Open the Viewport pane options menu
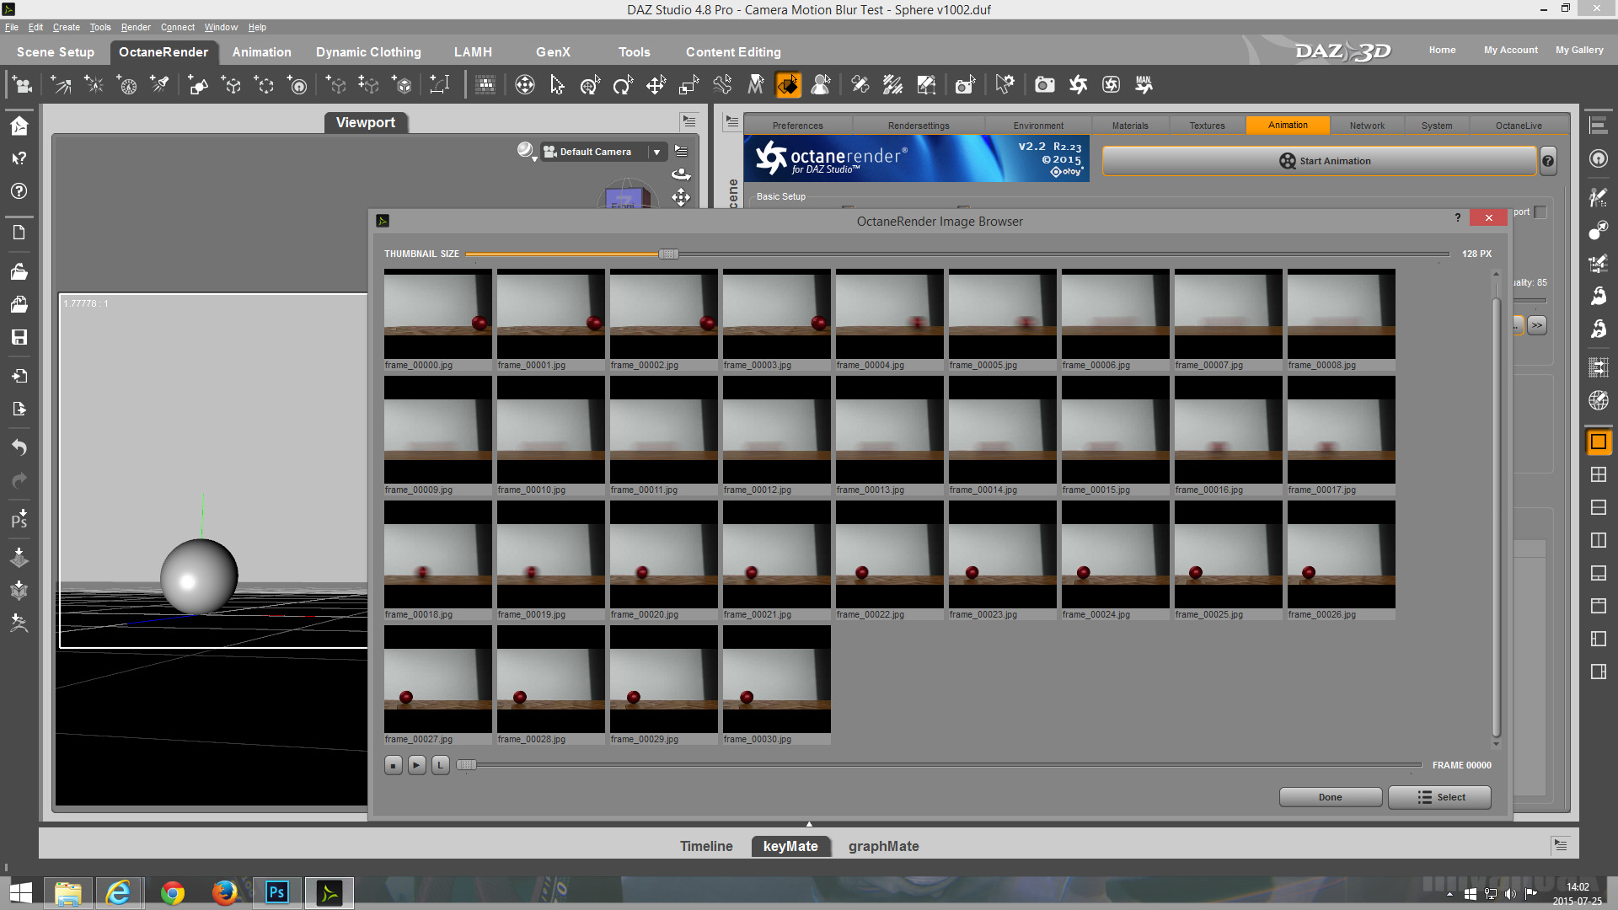This screenshot has width=1618, height=910. 689,121
